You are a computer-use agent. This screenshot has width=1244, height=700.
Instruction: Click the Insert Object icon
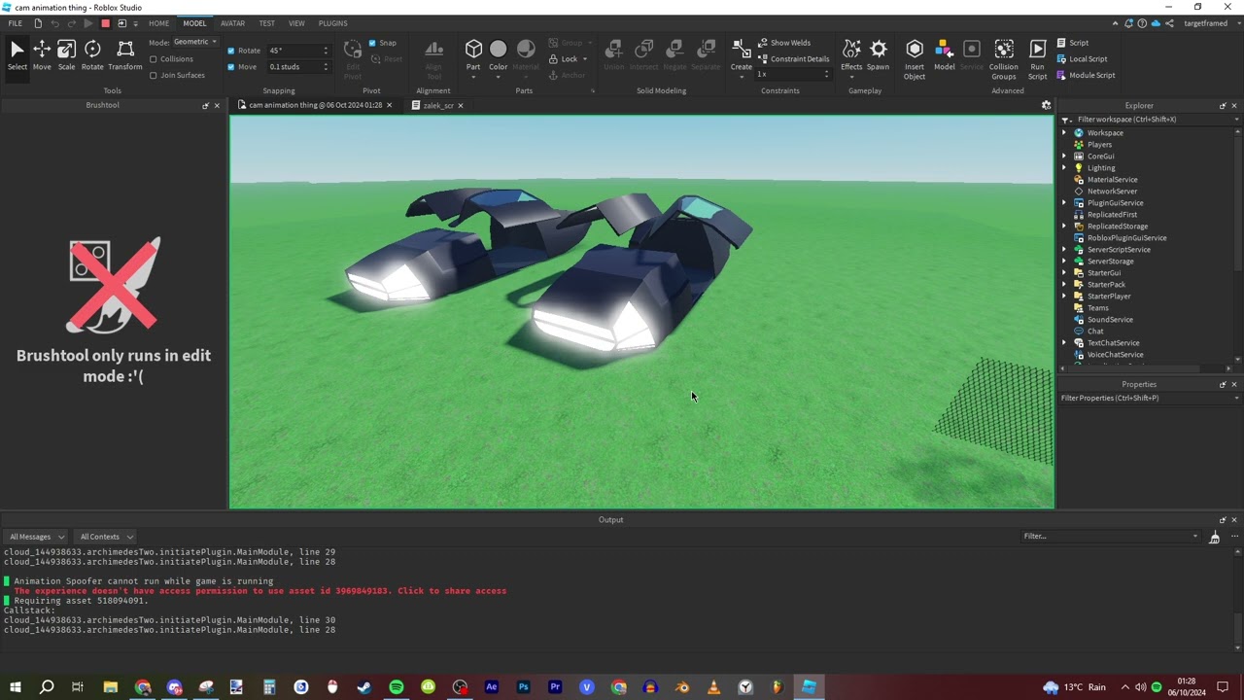[915, 58]
